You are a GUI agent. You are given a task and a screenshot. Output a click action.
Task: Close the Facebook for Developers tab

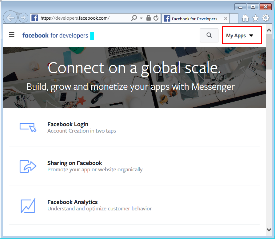[x=226, y=18]
